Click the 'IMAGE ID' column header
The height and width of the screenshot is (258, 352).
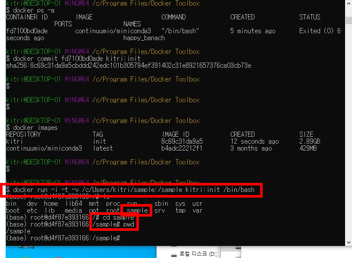pyautogui.click(x=176, y=135)
